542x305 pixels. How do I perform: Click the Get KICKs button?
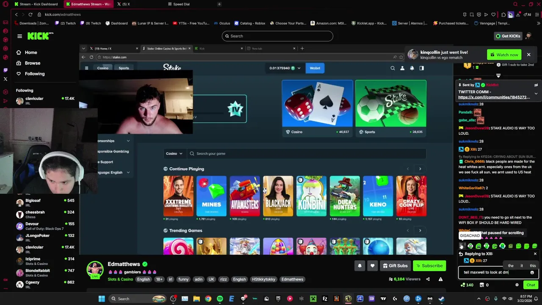[x=508, y=36]
